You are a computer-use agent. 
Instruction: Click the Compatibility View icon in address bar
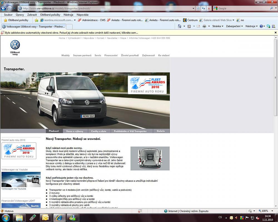coord(198,8)
